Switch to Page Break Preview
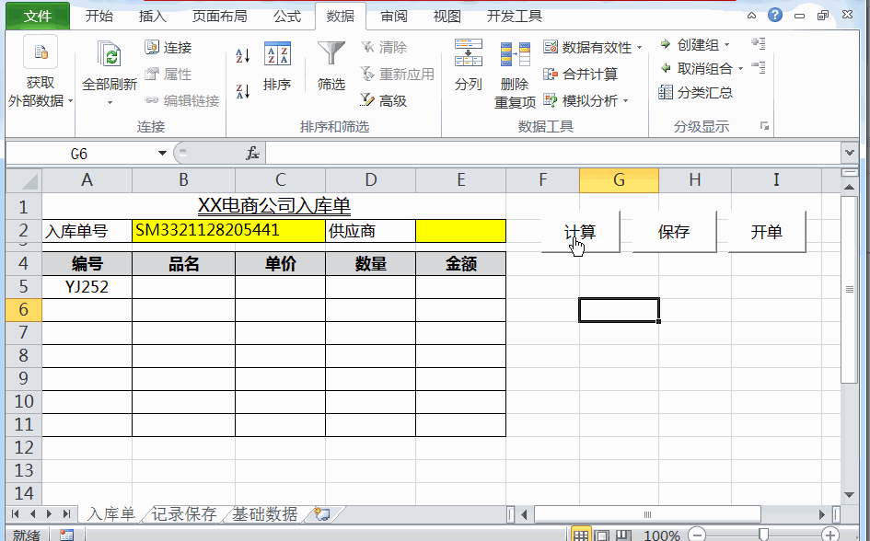This screenshot has height=541, width=870. pos(623,535)
